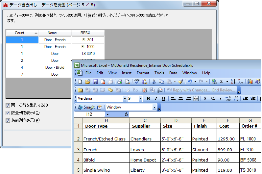
Task: Toggle the 同一の行を集約する checkbox
Action: click(x=8, y=105)
